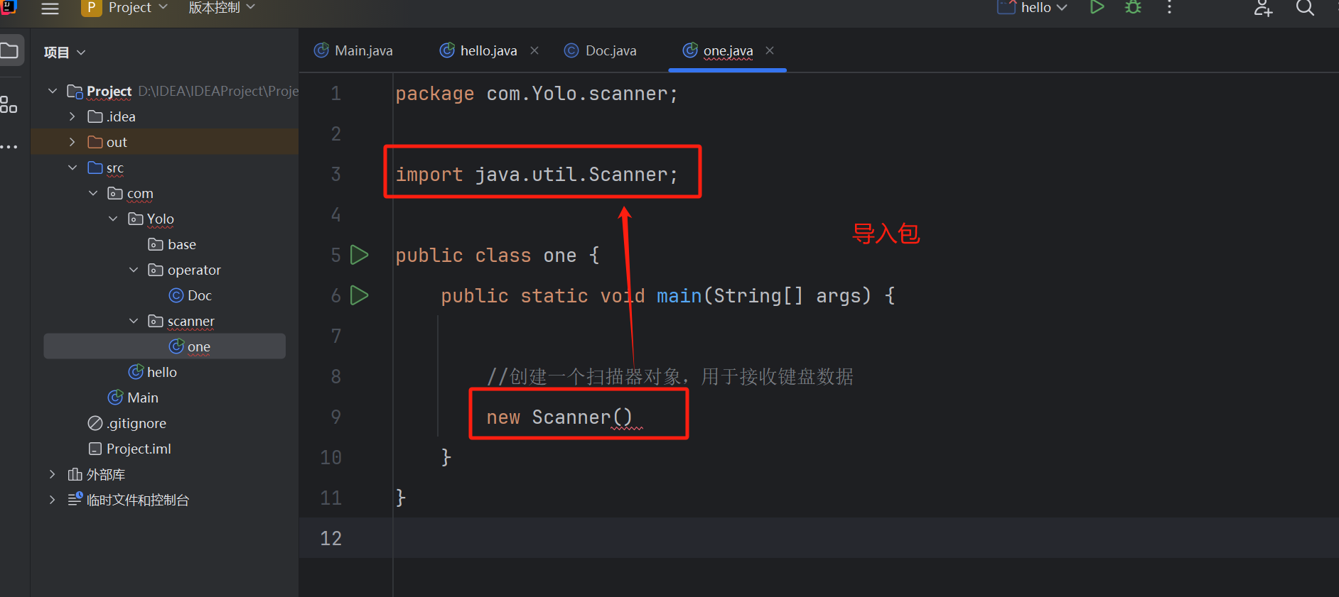Select the one.java tab
The width and height of the screenshot is (1339, 597).
(x=728, y=50)
